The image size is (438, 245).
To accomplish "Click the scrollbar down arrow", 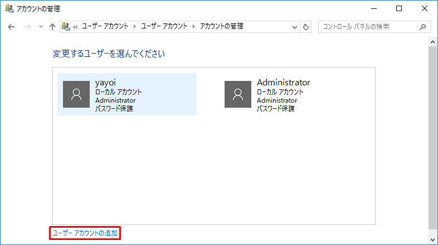I will coord(432,239).
